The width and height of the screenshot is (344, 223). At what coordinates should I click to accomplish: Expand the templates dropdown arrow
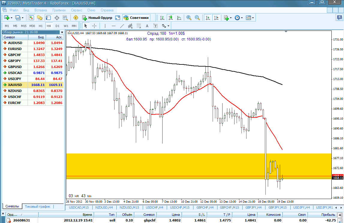tap(253, 18)
